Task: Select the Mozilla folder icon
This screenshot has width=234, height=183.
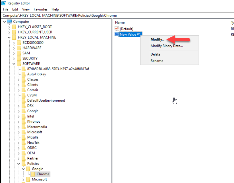Action: [24, 137]
